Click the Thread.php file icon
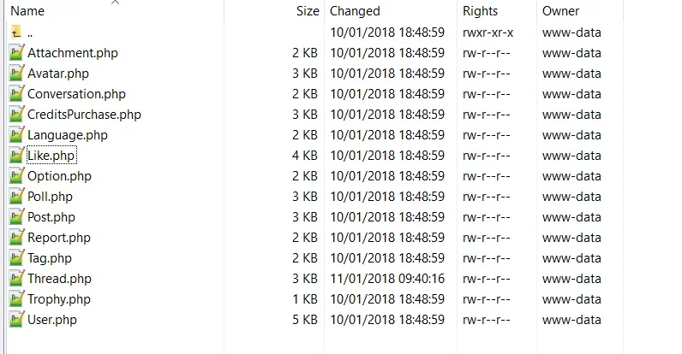The height and width of the screenshot is (354, 682). tap(16, 278)
